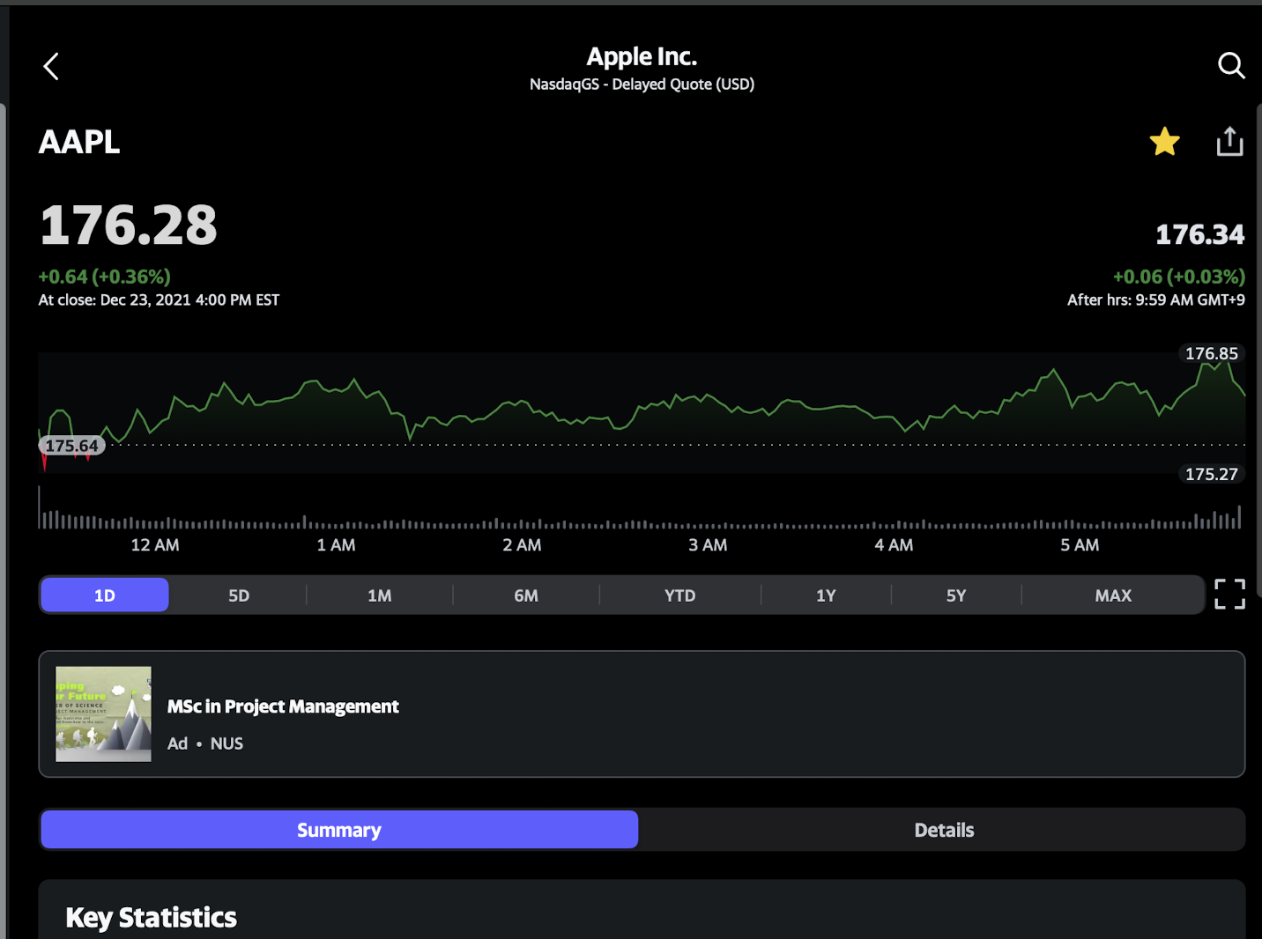Open the search magnifier icon
This screenshot has height=939, width=1262.
pyautogui.click(x=1231, y=65)
